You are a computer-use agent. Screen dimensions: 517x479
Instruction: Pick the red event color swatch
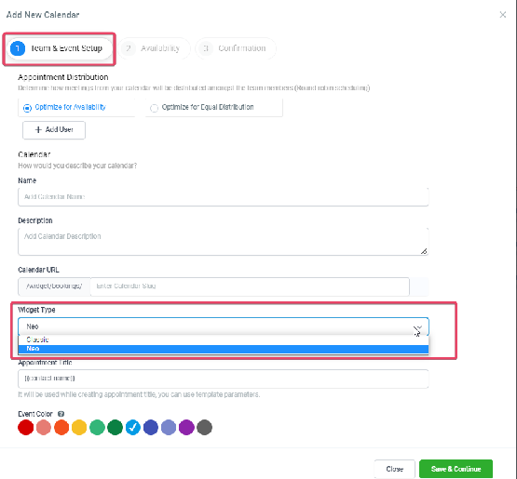(26, 427)
